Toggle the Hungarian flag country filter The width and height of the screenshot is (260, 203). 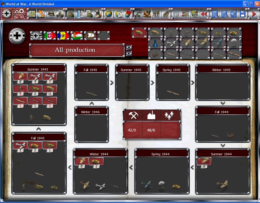77,36
